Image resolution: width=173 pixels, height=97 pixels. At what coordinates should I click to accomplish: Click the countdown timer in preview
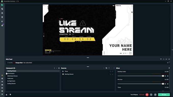(x=77, y=39)
